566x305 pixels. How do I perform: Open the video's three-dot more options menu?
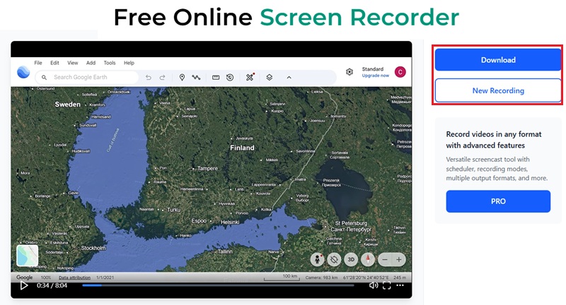(x=400, y=285)
